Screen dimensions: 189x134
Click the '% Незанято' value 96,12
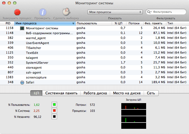[37, 117]
